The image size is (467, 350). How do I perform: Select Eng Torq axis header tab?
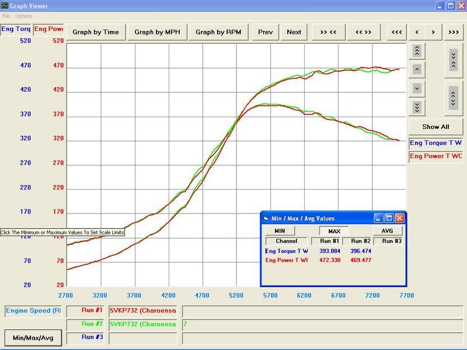point(16,29)
